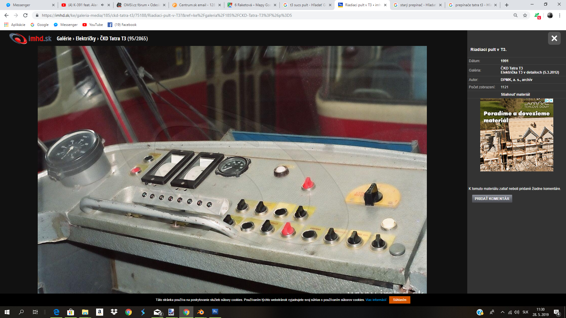Open the Chrome three-dot menu

point(560,15)
